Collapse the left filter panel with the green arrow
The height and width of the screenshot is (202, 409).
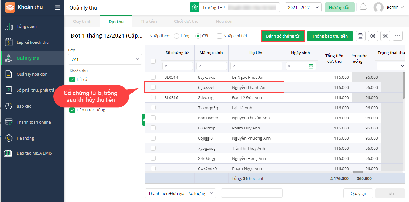[144, 120]
